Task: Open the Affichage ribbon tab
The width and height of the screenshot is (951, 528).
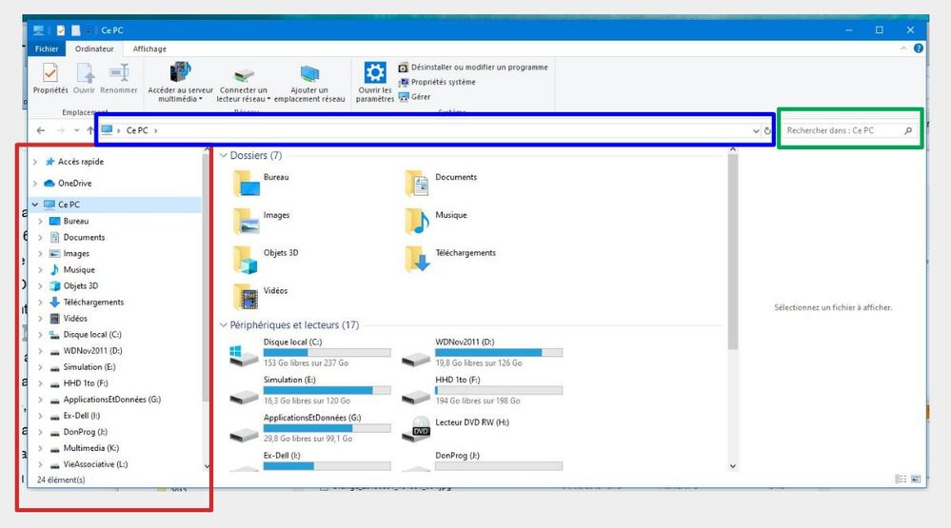Action: (x=149, y=49)
